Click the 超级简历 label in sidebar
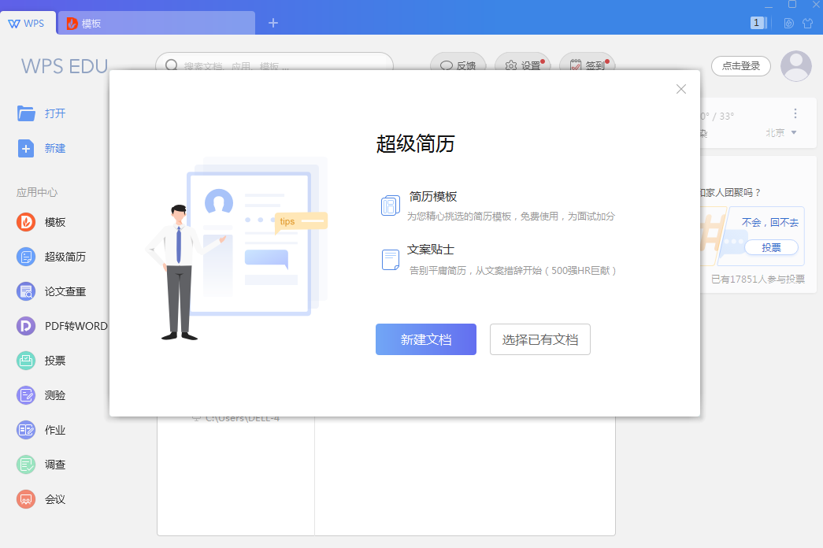The image size is (823, 548). [65, 257]
